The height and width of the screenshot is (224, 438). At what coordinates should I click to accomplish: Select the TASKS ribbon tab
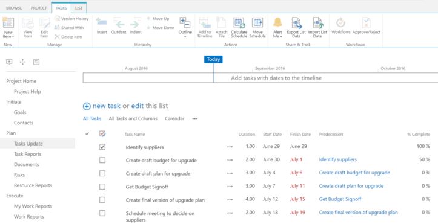click(61, 8)
